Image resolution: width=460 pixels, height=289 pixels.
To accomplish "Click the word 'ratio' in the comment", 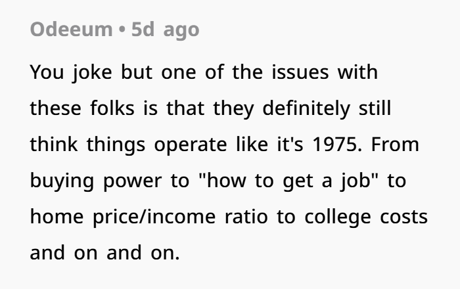I will pyautogui.click(x=246, y=217).
